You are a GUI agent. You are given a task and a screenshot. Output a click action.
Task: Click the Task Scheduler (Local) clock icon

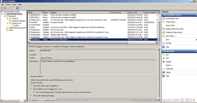(2, 12)
